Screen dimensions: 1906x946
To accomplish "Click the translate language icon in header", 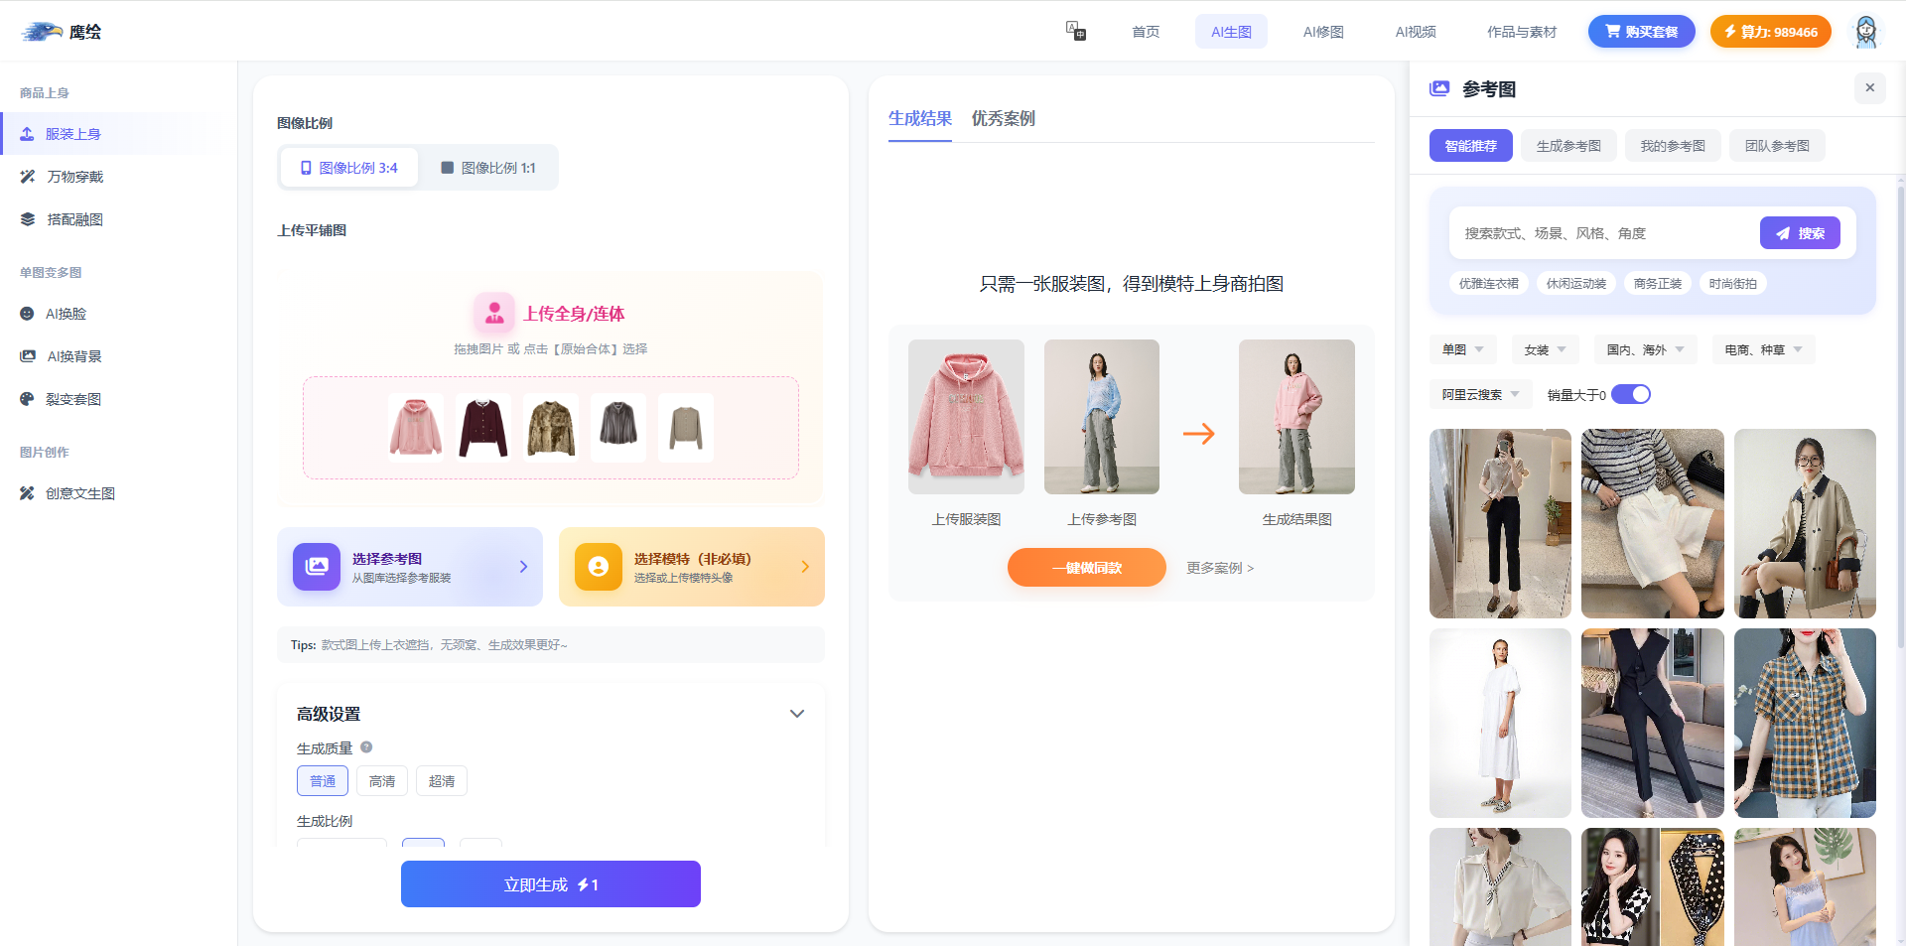I will point(1075,31).
